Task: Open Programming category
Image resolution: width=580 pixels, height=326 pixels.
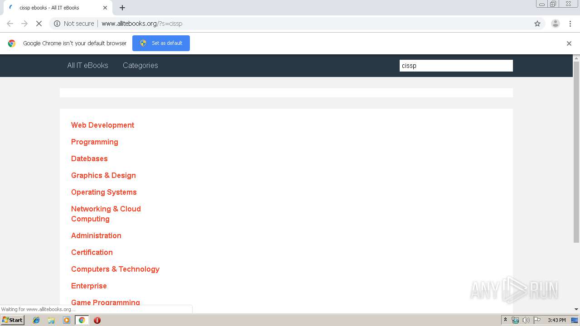Action: [x=95, y=142]
